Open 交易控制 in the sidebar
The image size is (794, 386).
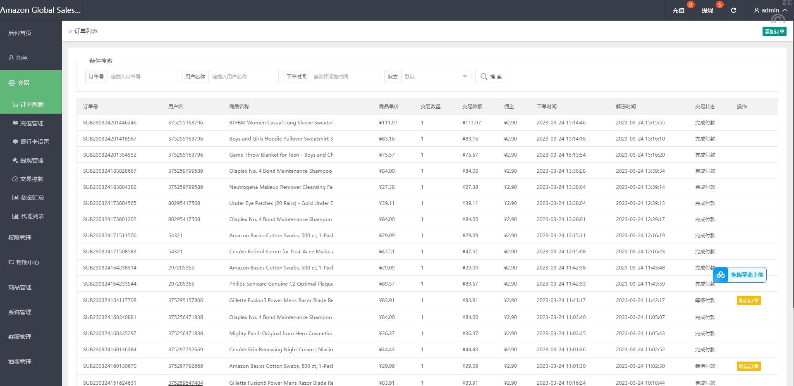[x=31, y=179]
